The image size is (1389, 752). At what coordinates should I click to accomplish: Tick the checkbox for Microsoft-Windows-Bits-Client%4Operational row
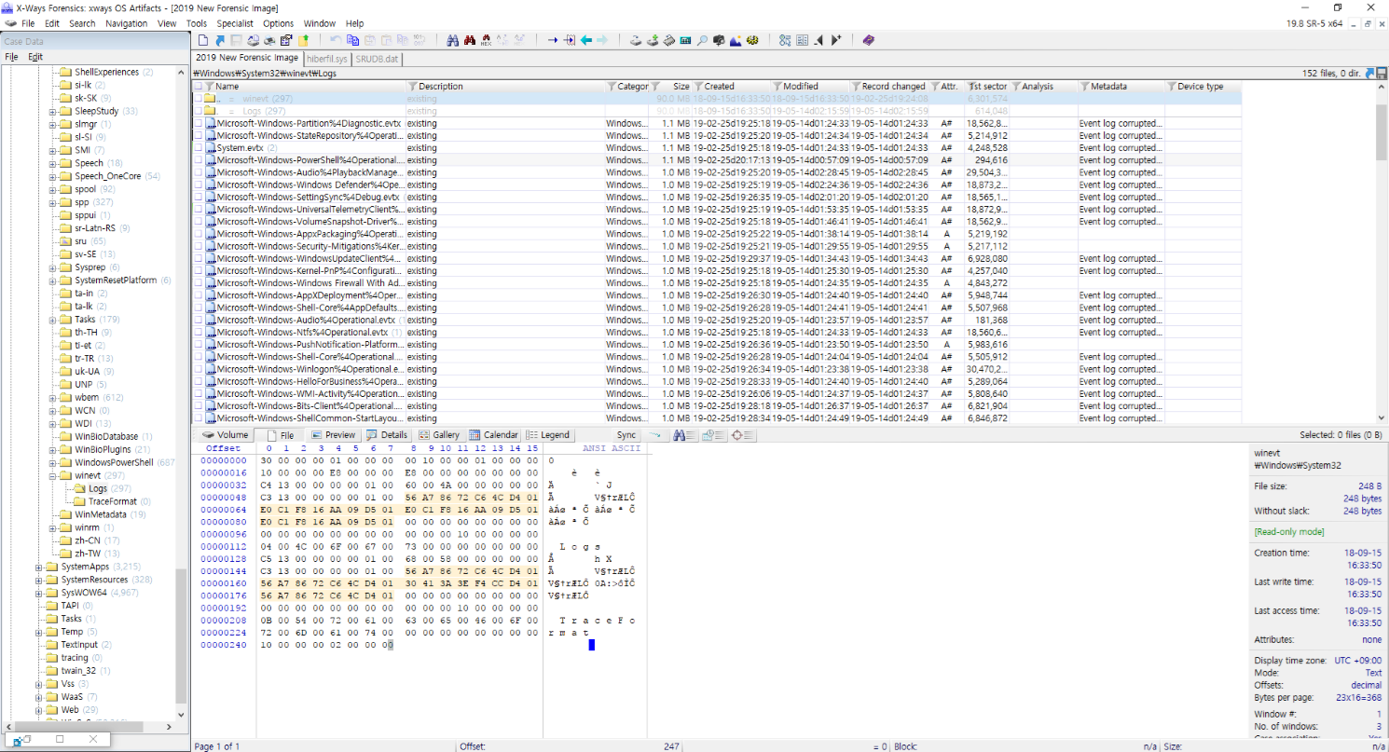click(198, 406)
